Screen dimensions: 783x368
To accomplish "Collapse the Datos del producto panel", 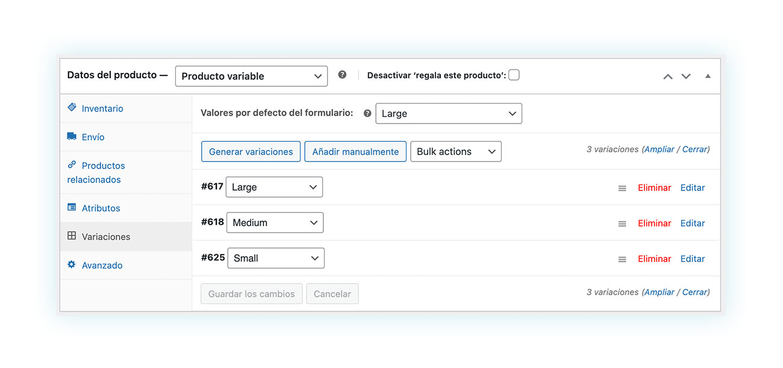I will pyautogui.click(x=708, y=76).
